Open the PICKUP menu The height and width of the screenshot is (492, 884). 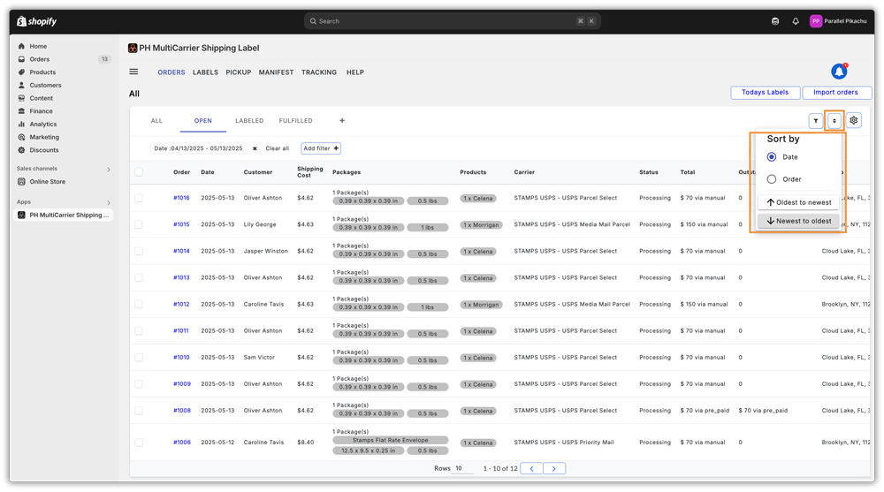pyautogui.click(x=239, y=72)
